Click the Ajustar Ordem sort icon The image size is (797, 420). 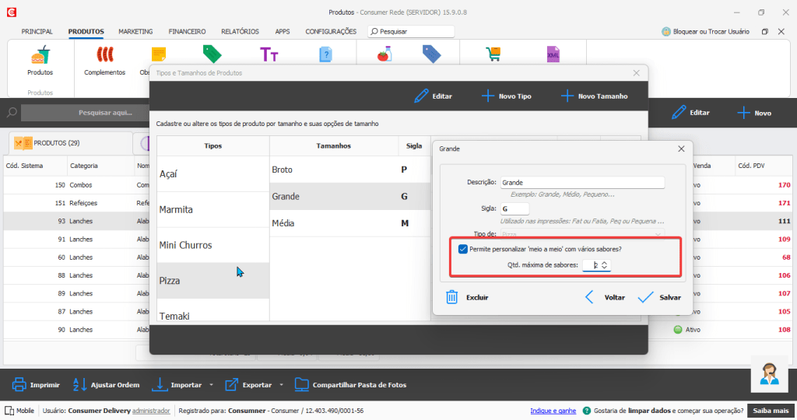coord(79,384)
